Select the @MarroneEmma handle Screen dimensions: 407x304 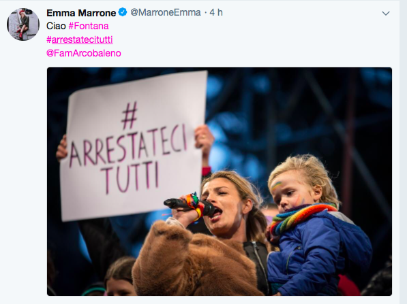pyautogui.click(x=166, y=12)
